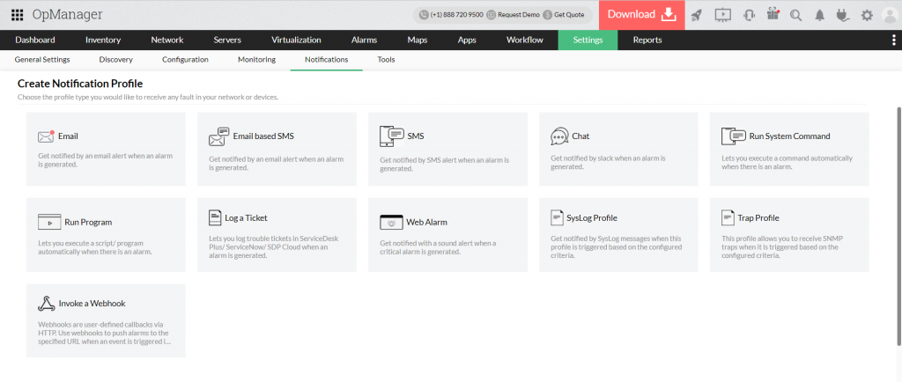Click the search magnifier icon
902x382 pixels.
tap(796, 15)
